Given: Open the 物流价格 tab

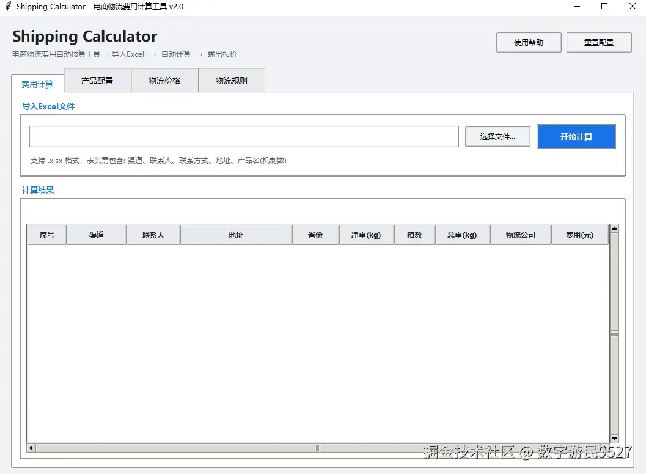Looking at the screenshot, I should pos(164,80).
